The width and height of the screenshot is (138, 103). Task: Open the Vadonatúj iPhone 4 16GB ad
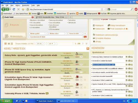tap(25, 93)
